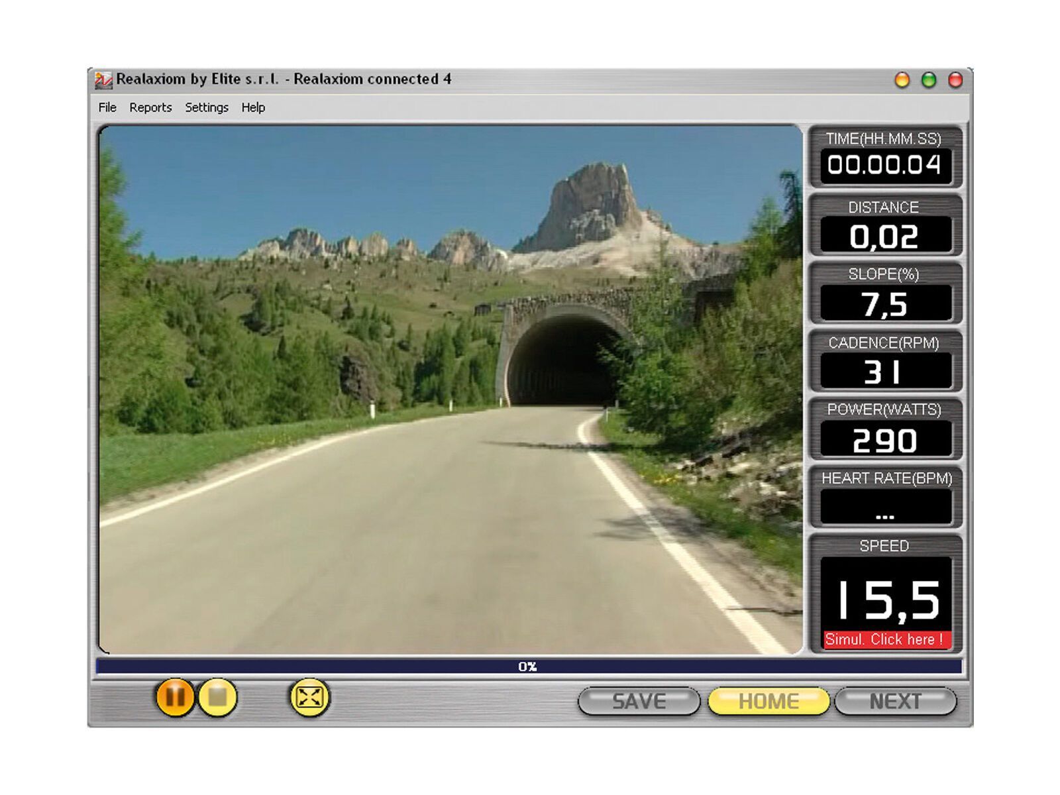Open the File menu
Viewport: 1060px width, 795px height.
[x=106, y=107]
